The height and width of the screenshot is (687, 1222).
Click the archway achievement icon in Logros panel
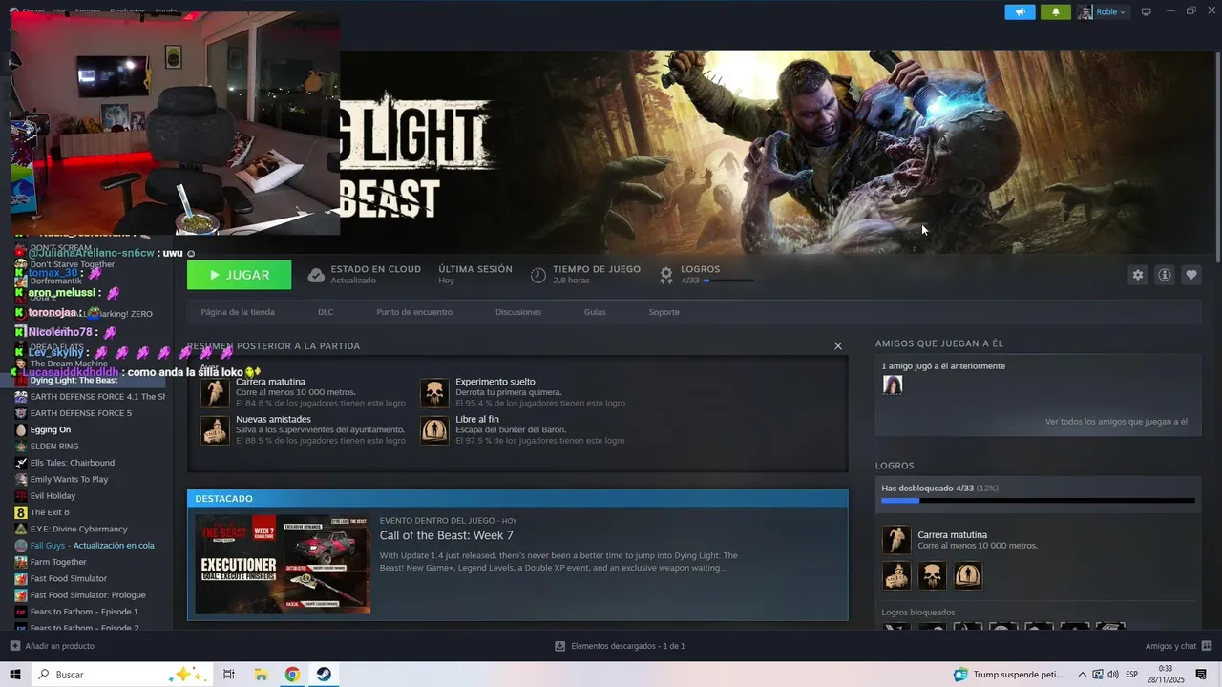pyautogui.click(x=968, y=575)
